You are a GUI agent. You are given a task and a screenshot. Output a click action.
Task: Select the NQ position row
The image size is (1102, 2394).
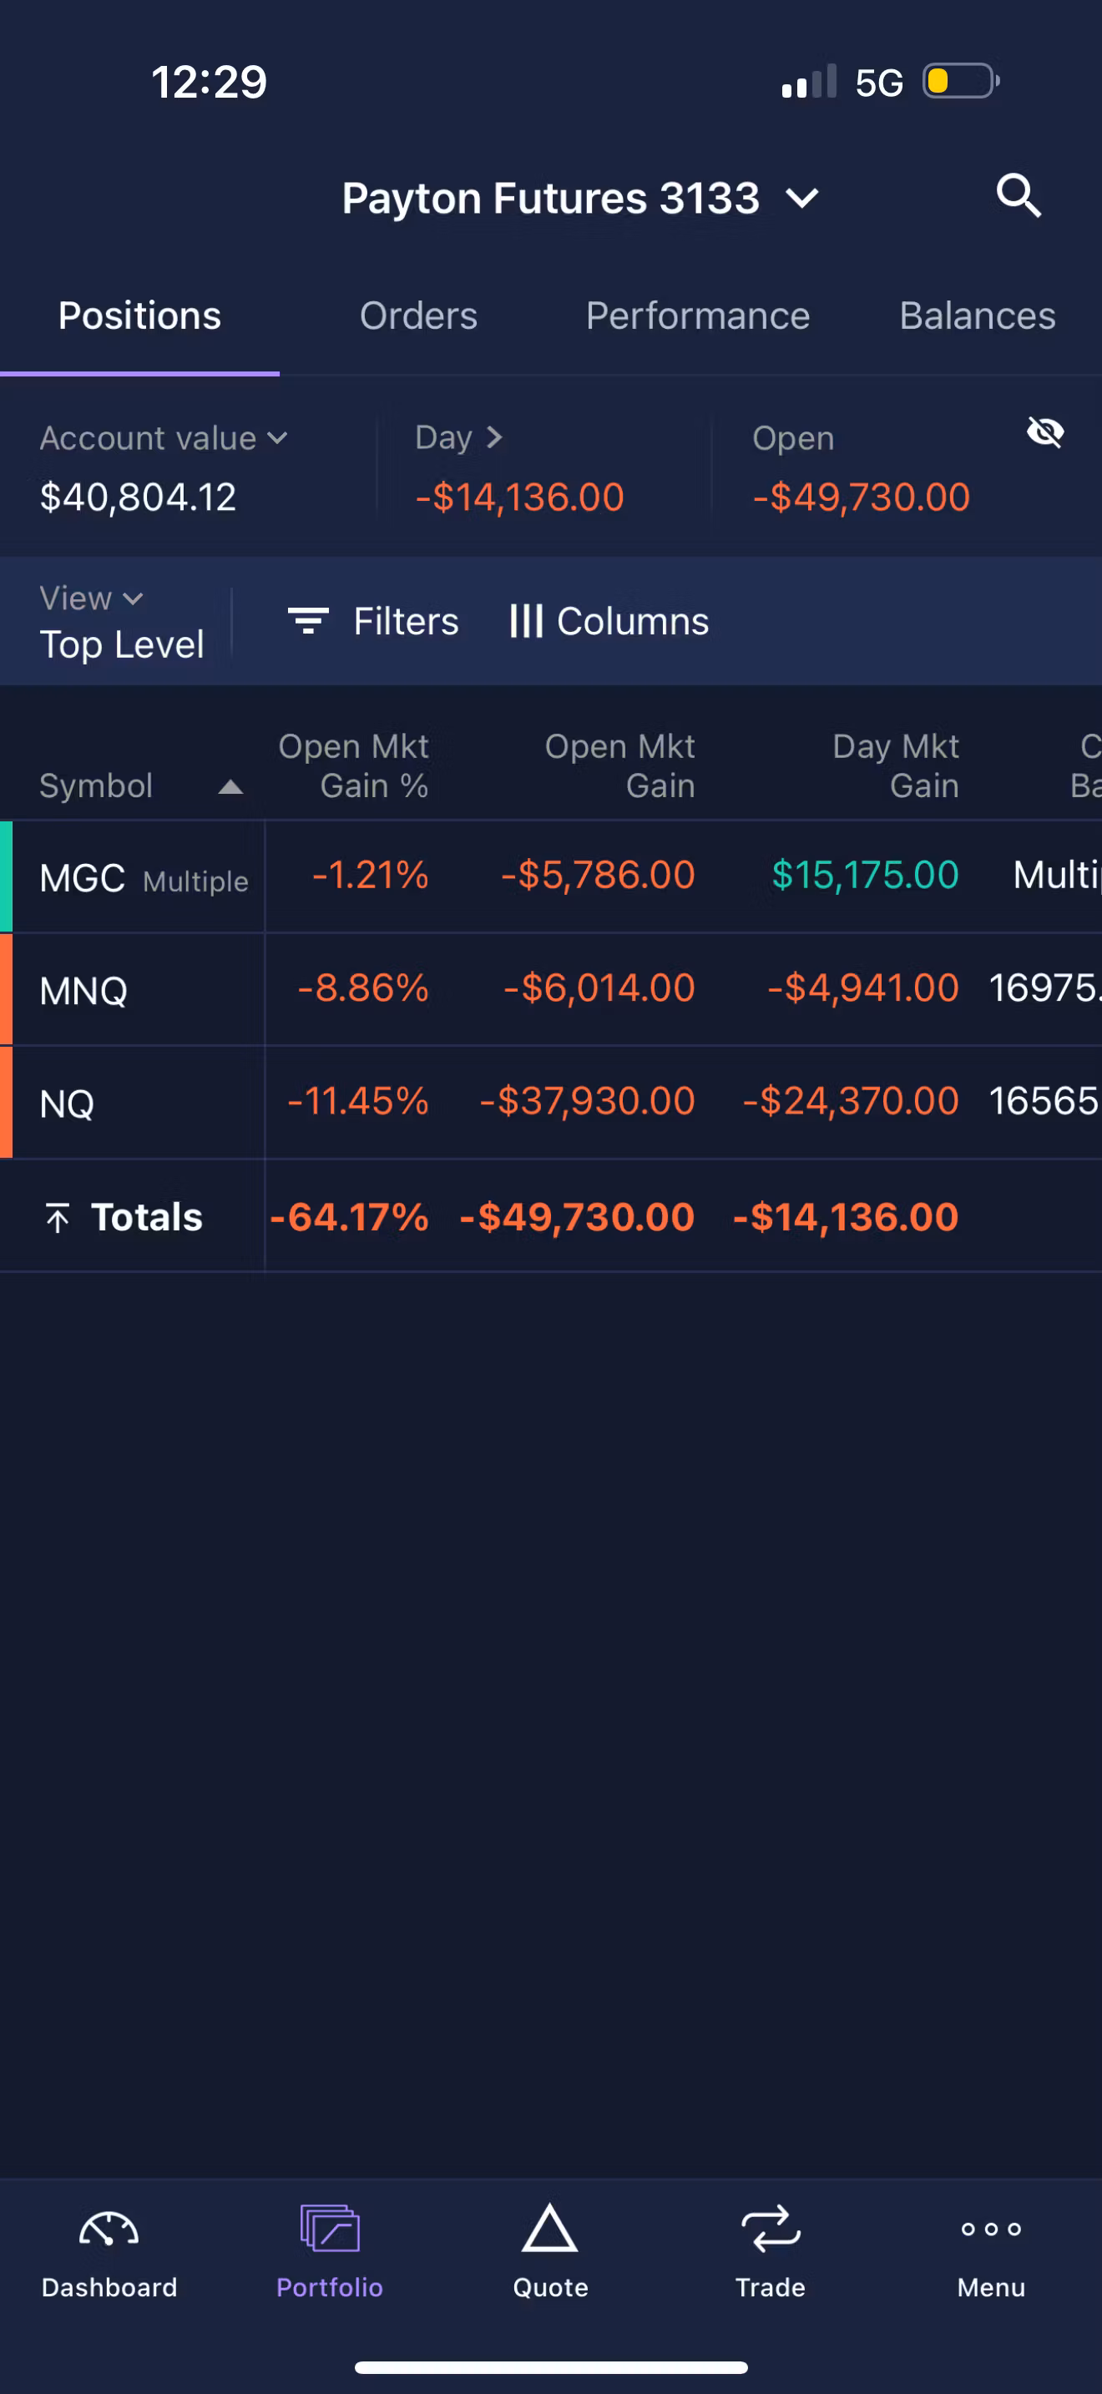551,1104
